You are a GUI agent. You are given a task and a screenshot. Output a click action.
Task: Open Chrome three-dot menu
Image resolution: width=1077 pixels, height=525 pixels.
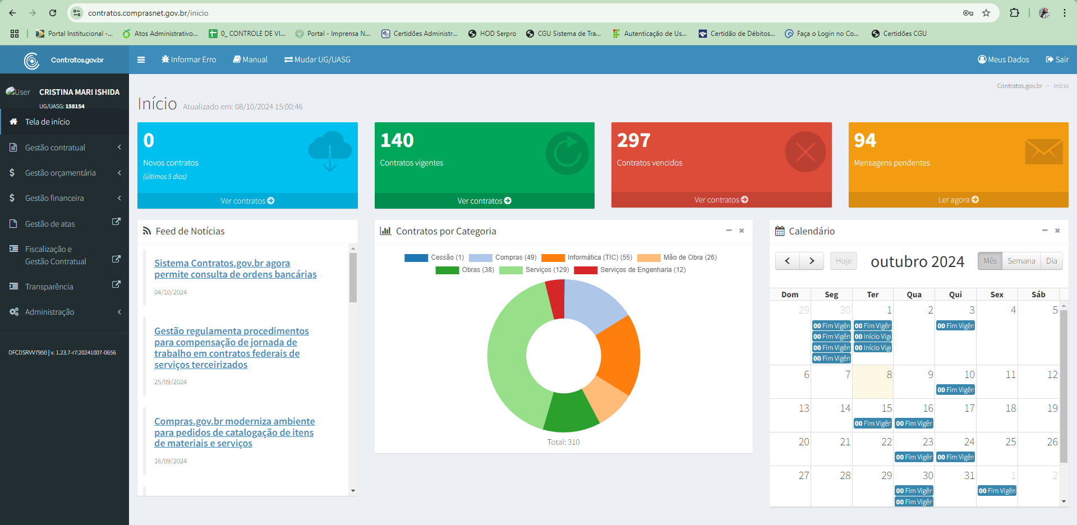coord(1064,13)
